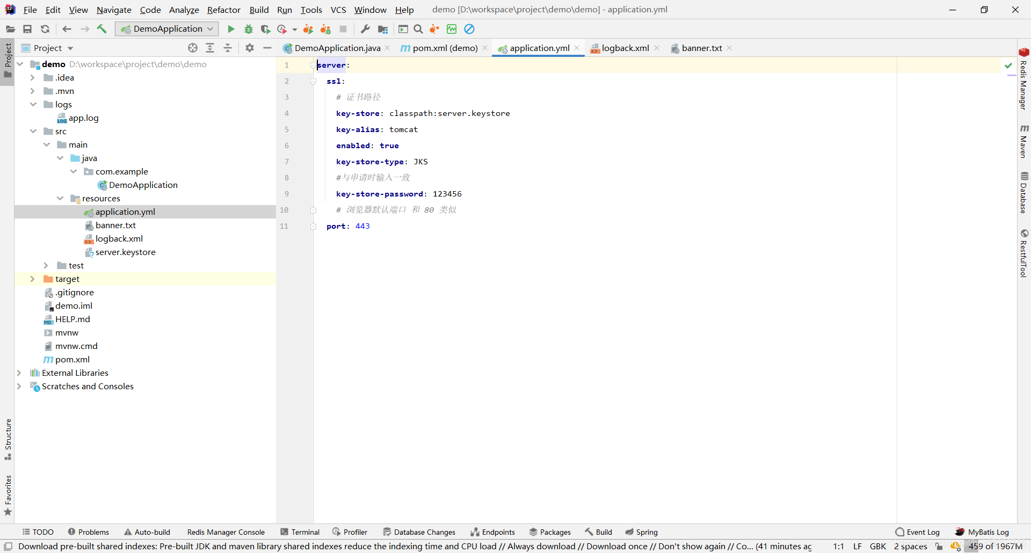Run DemoApplication with the green play icon
This screenshot has height=553, width=1031.
[231, 29]
